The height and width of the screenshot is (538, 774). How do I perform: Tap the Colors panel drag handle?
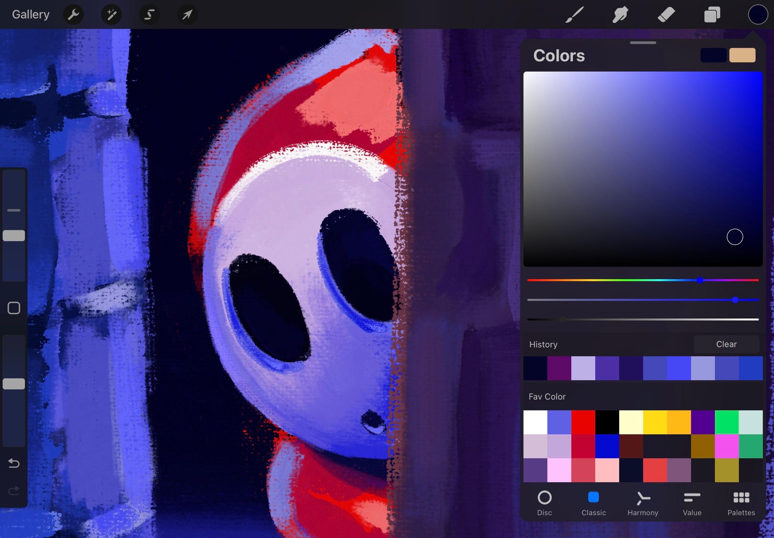[x=643, y=43]
